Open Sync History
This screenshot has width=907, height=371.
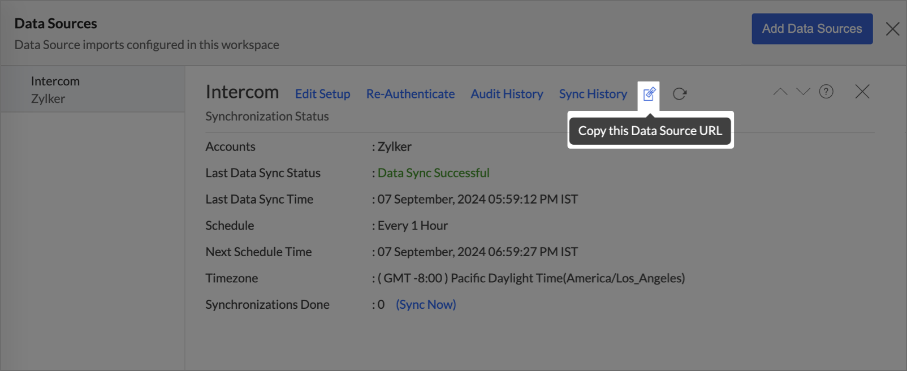coord(593,94)
